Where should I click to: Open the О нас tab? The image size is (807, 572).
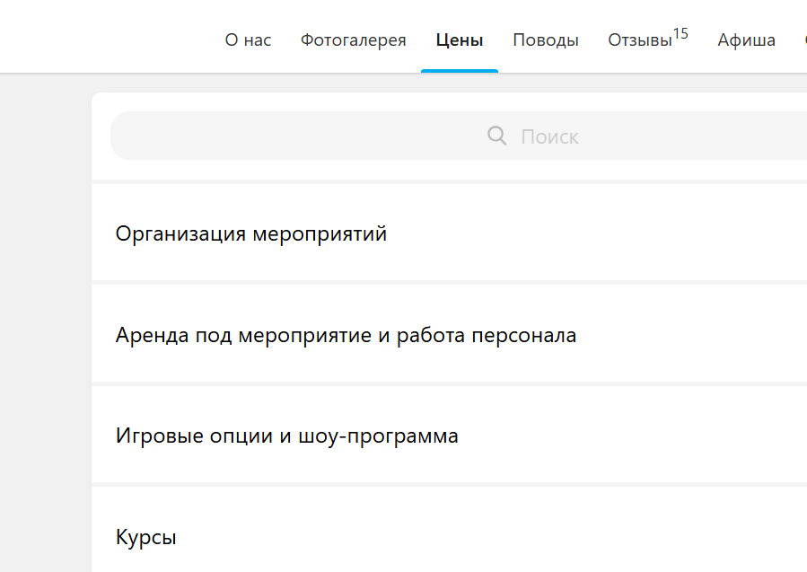click(x=248, y=40)
